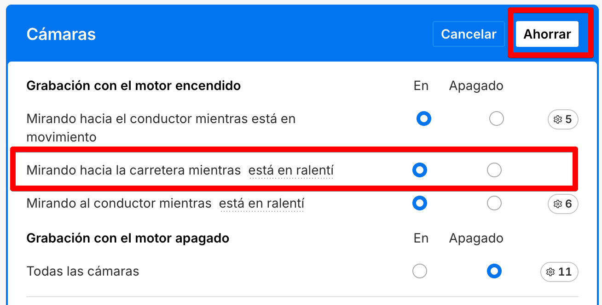
Task: Click "Grabación con el motor apagado" heading
Action: click(128, 238)
